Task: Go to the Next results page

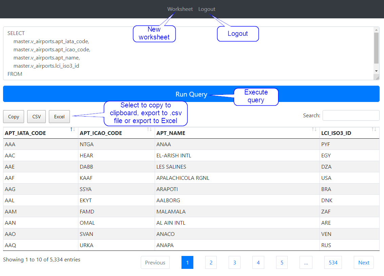Action: coord(364,262)
